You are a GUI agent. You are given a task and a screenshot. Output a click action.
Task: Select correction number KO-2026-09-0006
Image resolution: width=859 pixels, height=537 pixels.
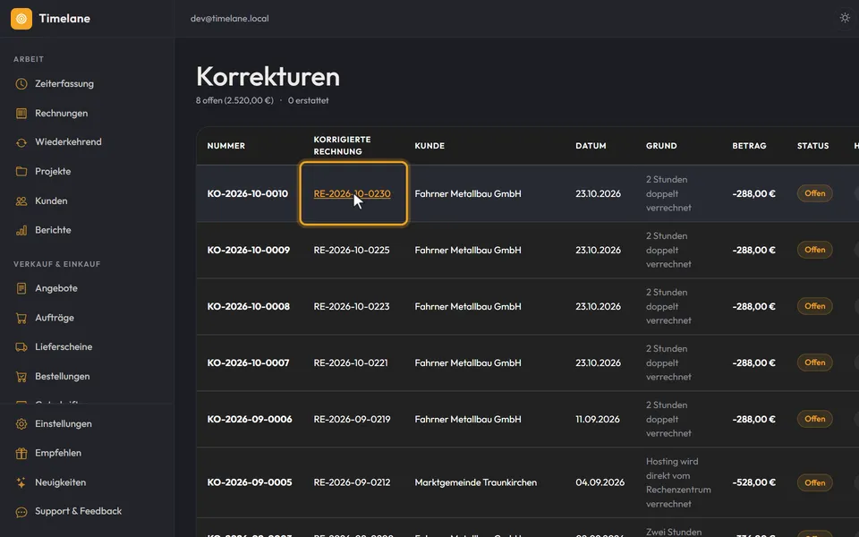pos(250,419)
